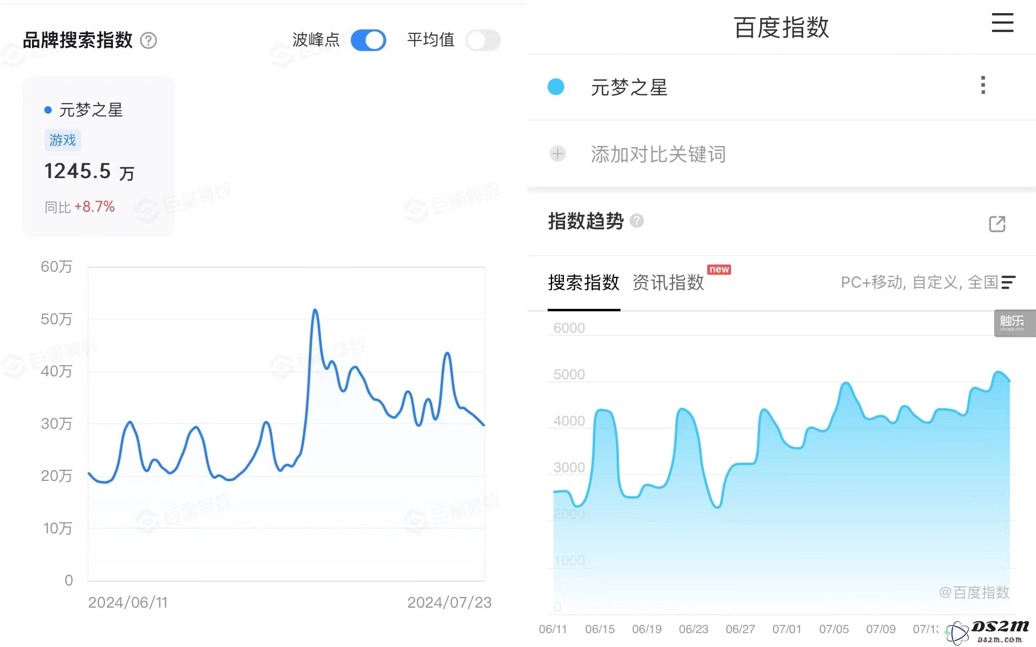Click the 2024/06/11 start date label
1036x647 pixels.
[x=128, y=603]
